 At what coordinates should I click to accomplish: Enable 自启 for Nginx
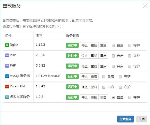(113, 45)
